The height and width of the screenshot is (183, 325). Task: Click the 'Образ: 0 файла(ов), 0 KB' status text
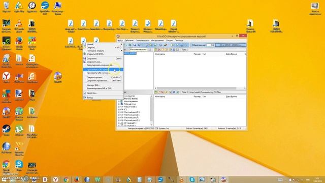(197, 129)
